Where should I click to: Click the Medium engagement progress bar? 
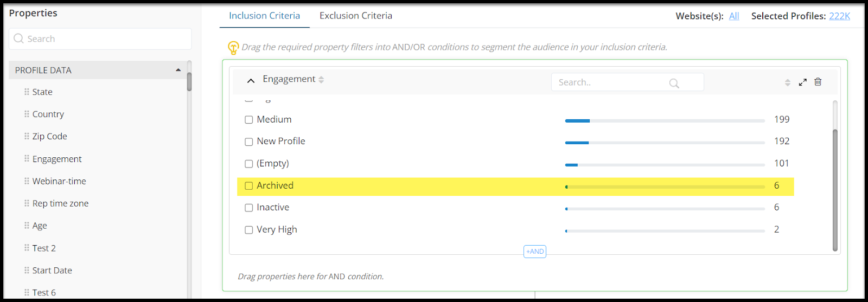point(665,120)
